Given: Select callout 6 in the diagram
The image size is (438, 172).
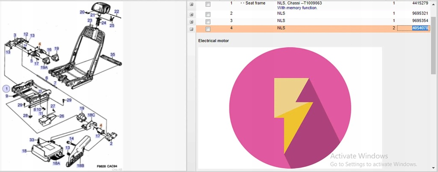Looking at the screenshot, I should pos(47,78).
